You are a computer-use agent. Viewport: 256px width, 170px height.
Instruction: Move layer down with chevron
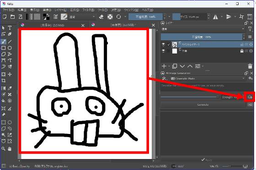[x=182, y=66]
